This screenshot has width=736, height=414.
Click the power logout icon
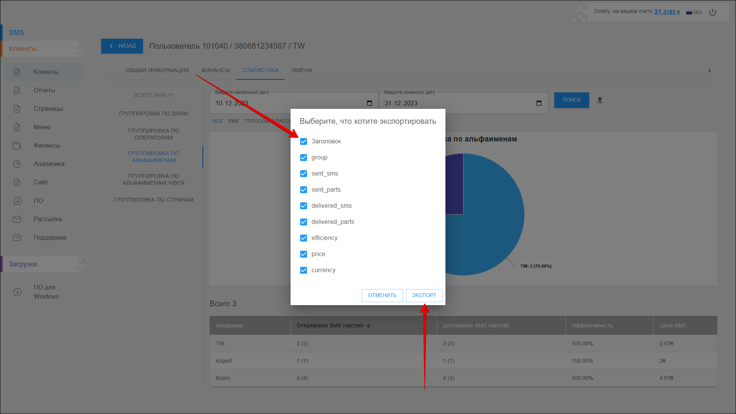[x=713, y=12]
